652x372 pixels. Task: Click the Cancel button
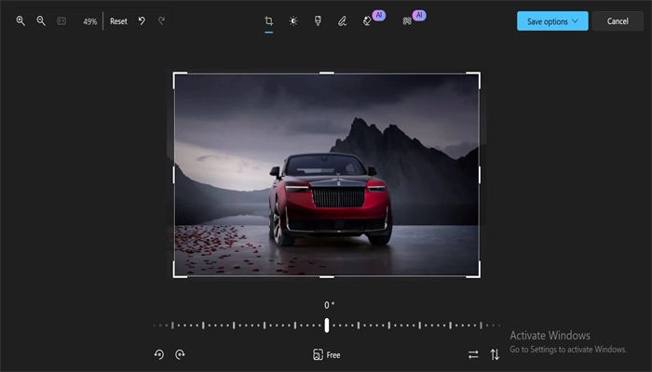618,20
